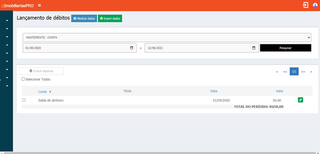The height and width of the screenshot is (154, 320).
Task: Click the logout icon in top bar
Action: coord(305,5)
